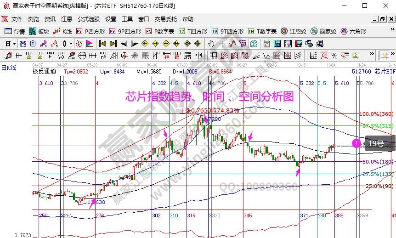This screenshot has height=238, width=396.
Task: Toggle the K线 candlestick view
Action: 63,31
